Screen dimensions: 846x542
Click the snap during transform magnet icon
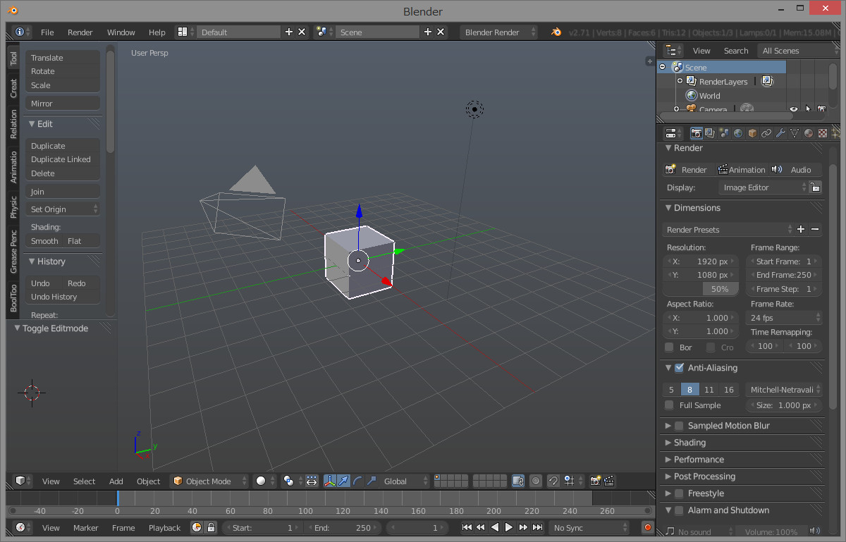click(553, 481)
